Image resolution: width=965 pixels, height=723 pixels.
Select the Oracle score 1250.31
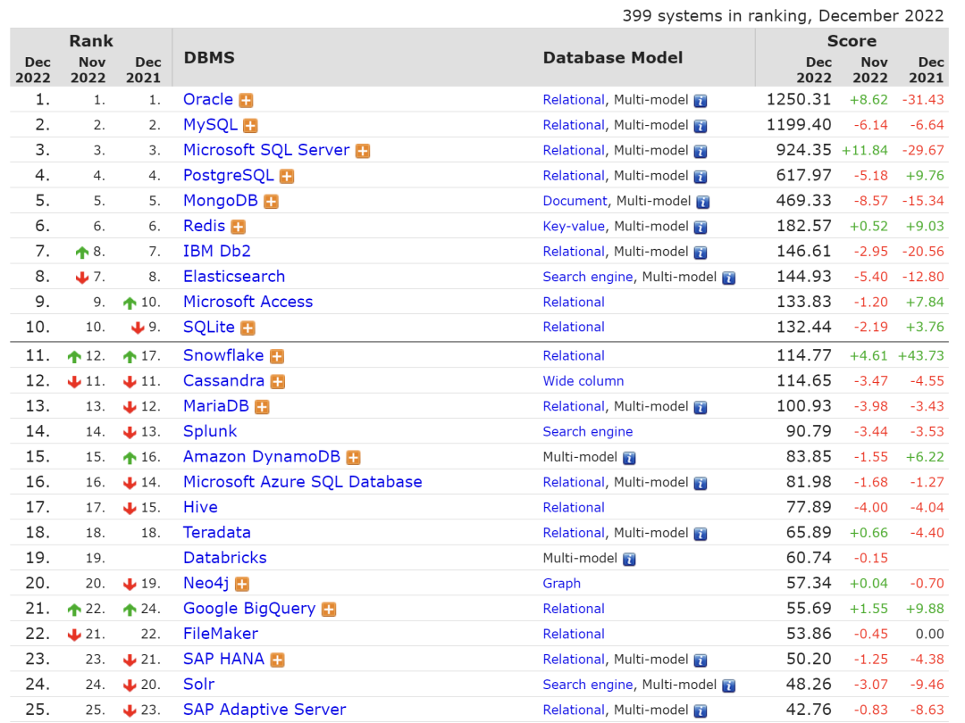tap(798, 100)
